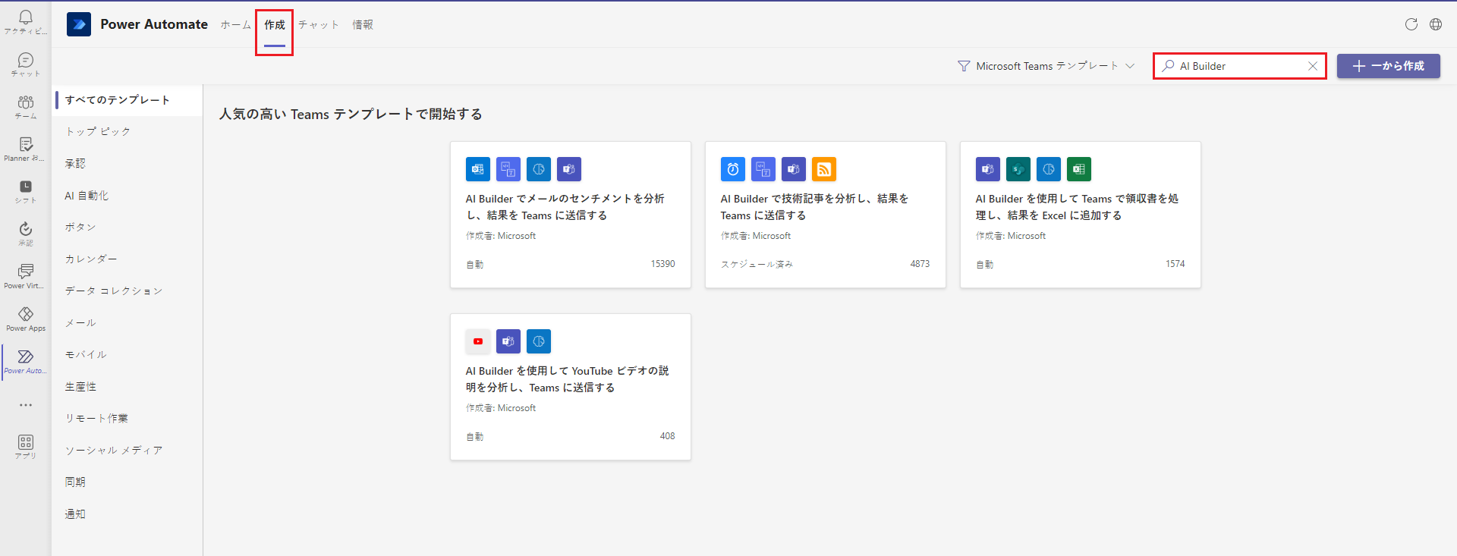
Task: Click SharePoint icon on receipt card
Action: (1018, 169)
